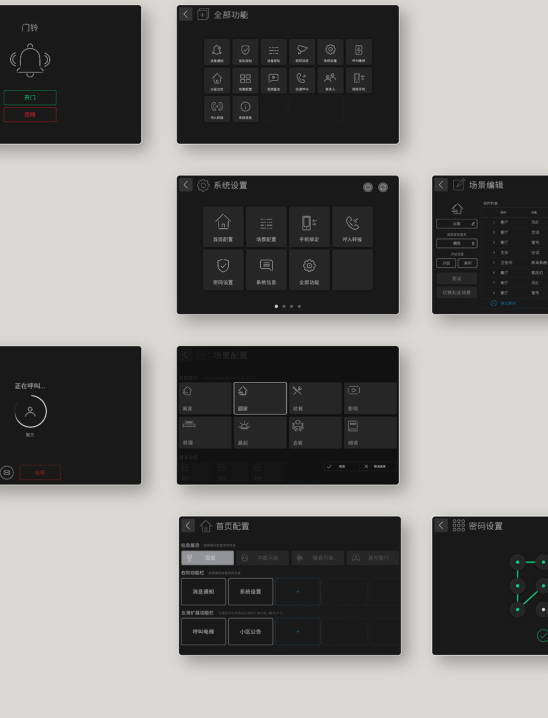Screen dimensions: 548x718
Task: Open 视频留言 video message tile
Action: (274, 80)
